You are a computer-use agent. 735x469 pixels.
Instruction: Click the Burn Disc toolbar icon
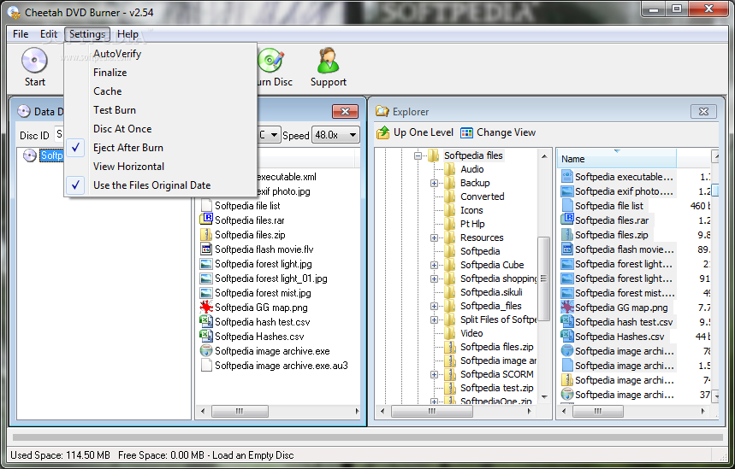pos(271,61)
